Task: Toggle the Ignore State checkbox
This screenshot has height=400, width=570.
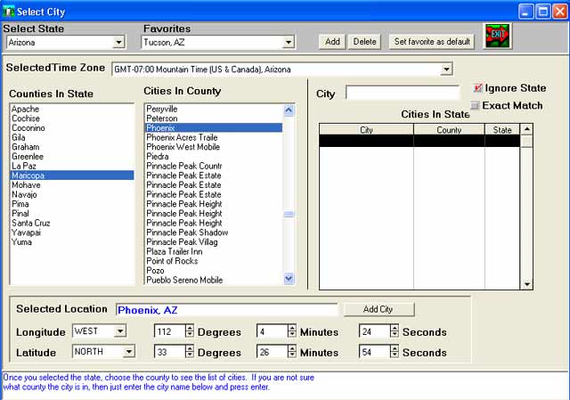Action: pyautogui.click(x=478, y=88)
